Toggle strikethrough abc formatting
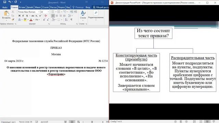 (x=33, y=16)
